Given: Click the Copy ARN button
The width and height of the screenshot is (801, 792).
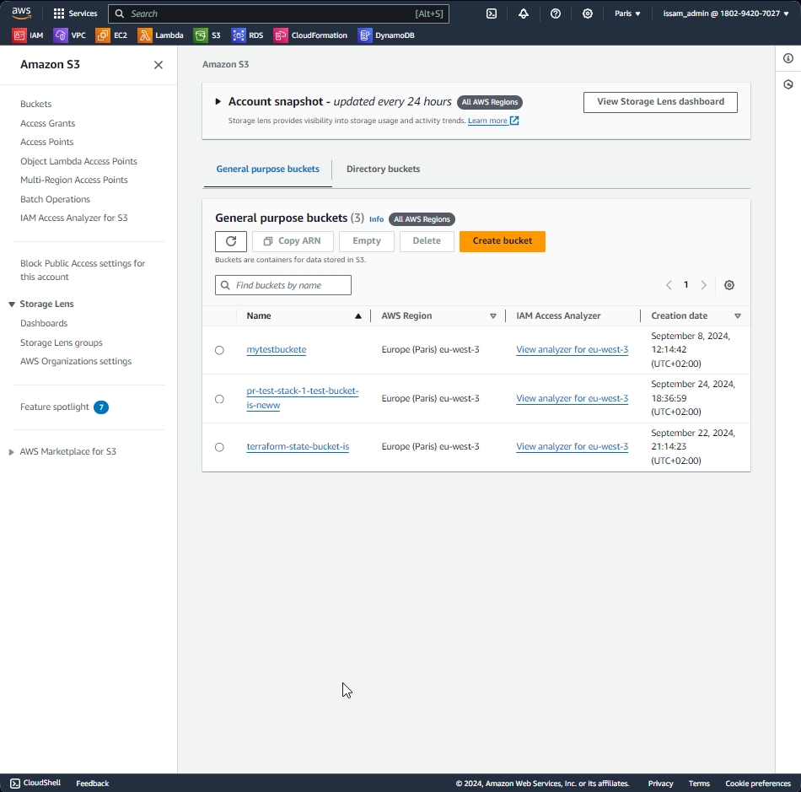Looking at the screenshot, I should click(x=293, y=241).
